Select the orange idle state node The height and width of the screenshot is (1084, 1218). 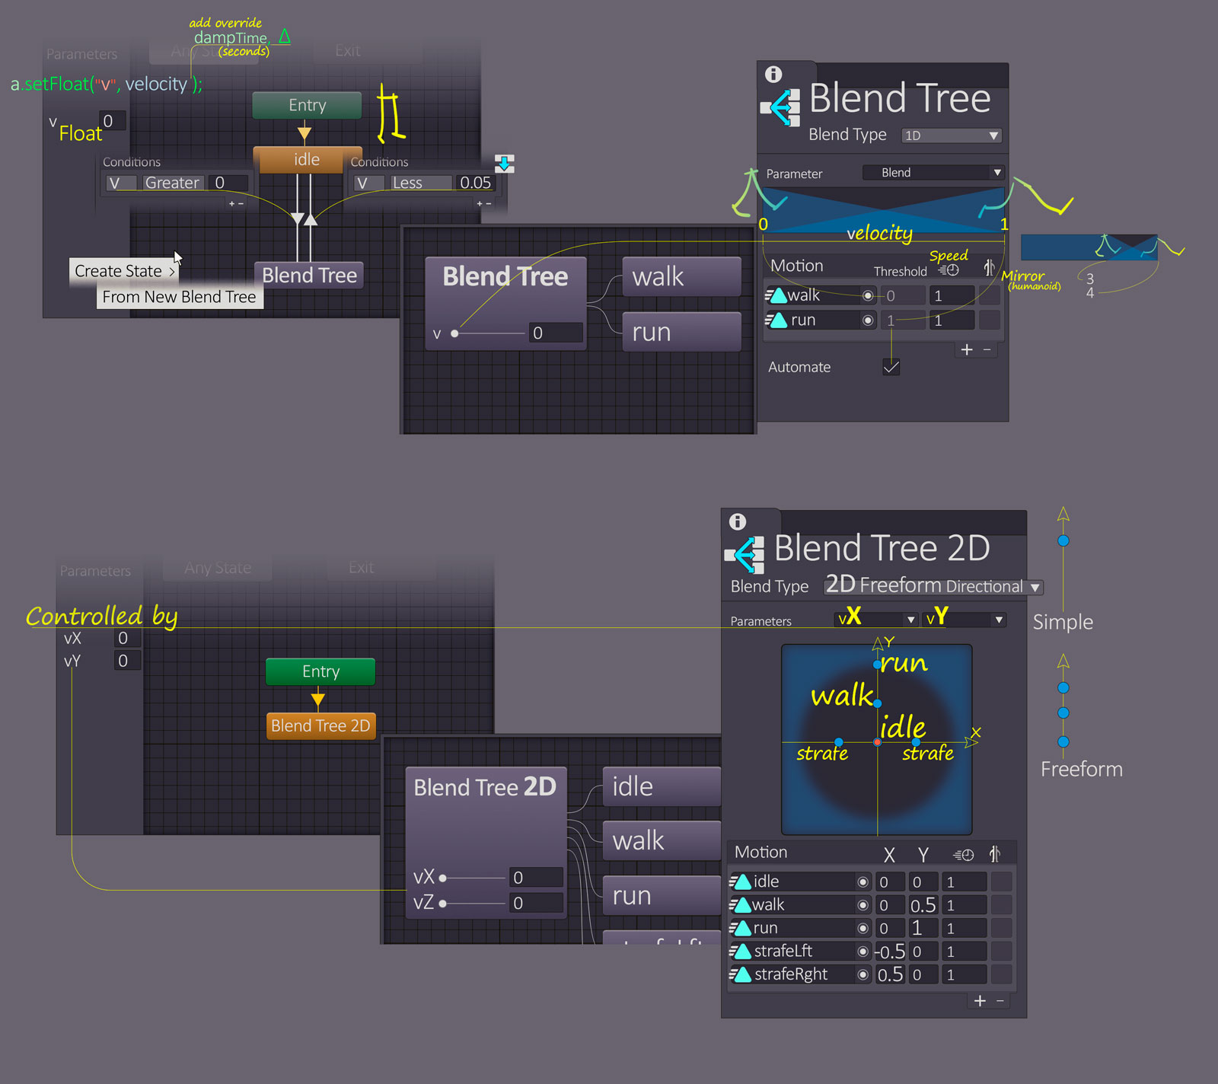point(307,160)
